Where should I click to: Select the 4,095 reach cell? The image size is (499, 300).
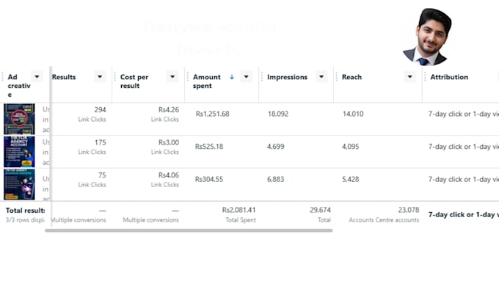[350, 147]
